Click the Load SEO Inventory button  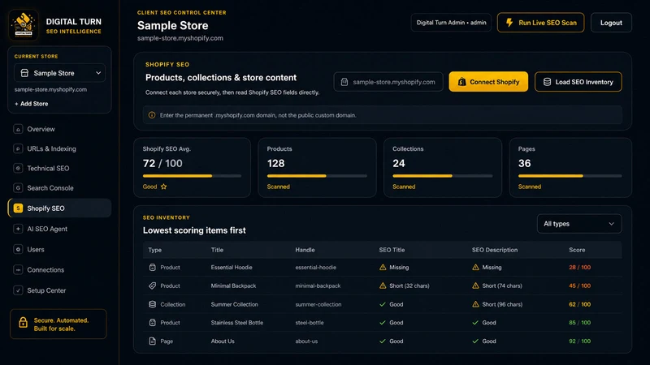(578, 82)
